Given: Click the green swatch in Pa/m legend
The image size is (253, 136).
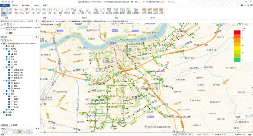Looking at the screenshot, I should [x=237, y=60].
